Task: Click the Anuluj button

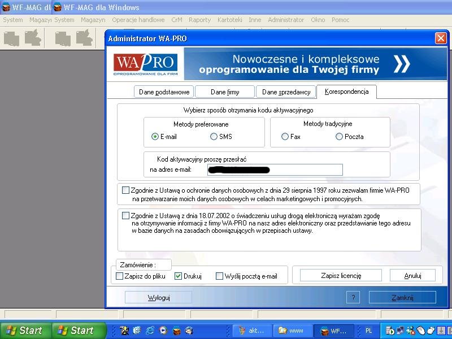Action: pos(413,276)
